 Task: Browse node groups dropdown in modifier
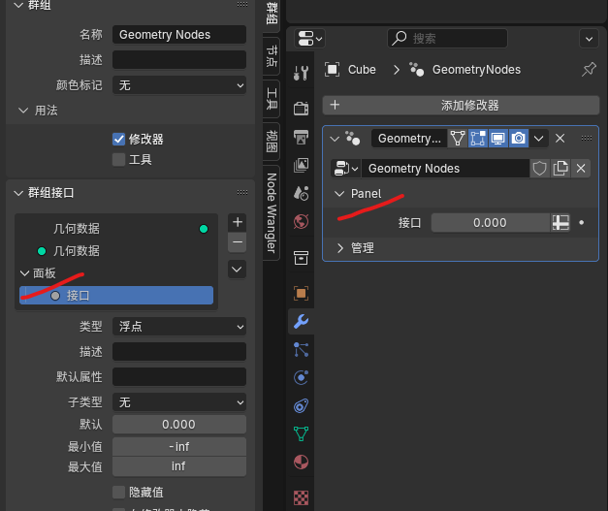pos(346,169)
